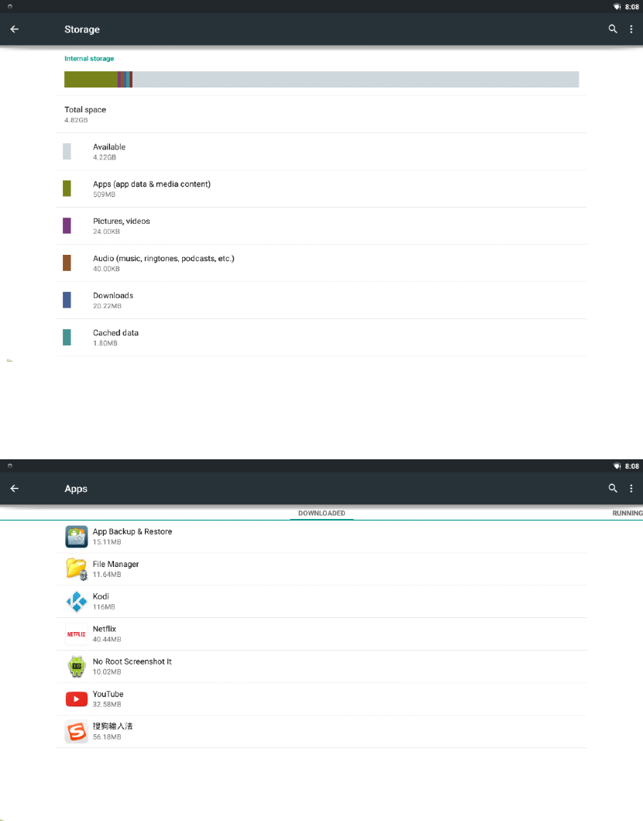Viewport: 643px width, 821px height.
Task: Click the internal storage usage bar
Action: pyautogui.click(x=321, y=80)
